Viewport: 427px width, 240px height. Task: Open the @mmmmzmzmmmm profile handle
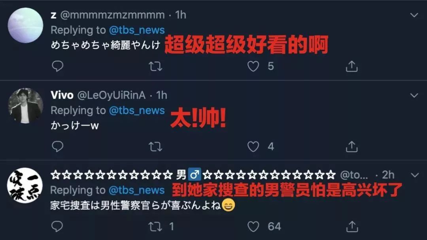[x=112, y=15]
